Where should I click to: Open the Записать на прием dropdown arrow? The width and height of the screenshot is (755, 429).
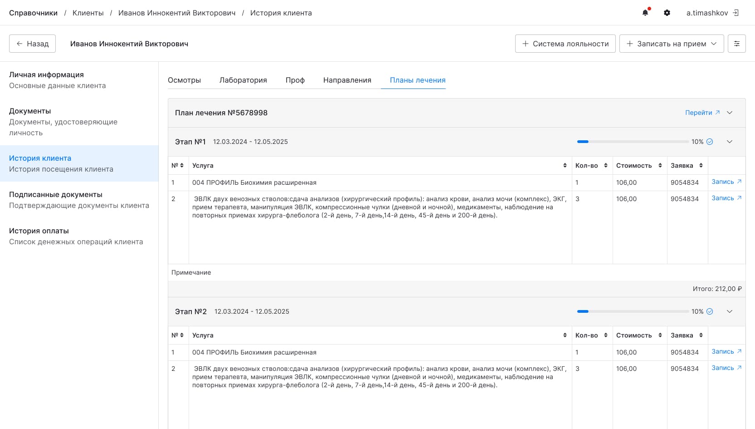tap(714, 44)
